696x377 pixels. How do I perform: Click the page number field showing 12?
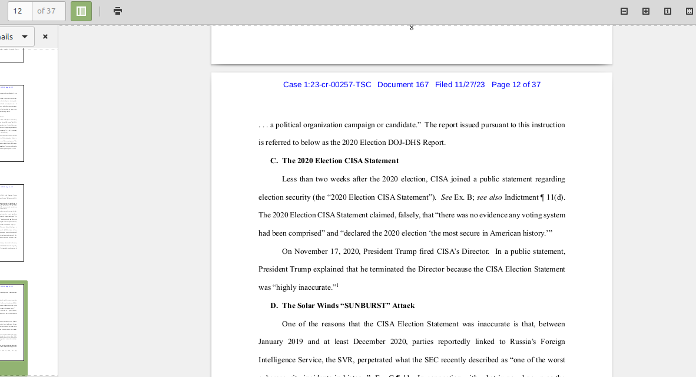click(20, 11)
